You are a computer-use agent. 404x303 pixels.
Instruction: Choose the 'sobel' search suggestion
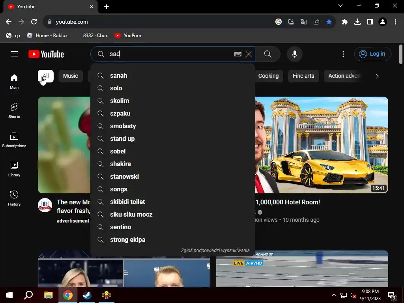pos(173,151)
